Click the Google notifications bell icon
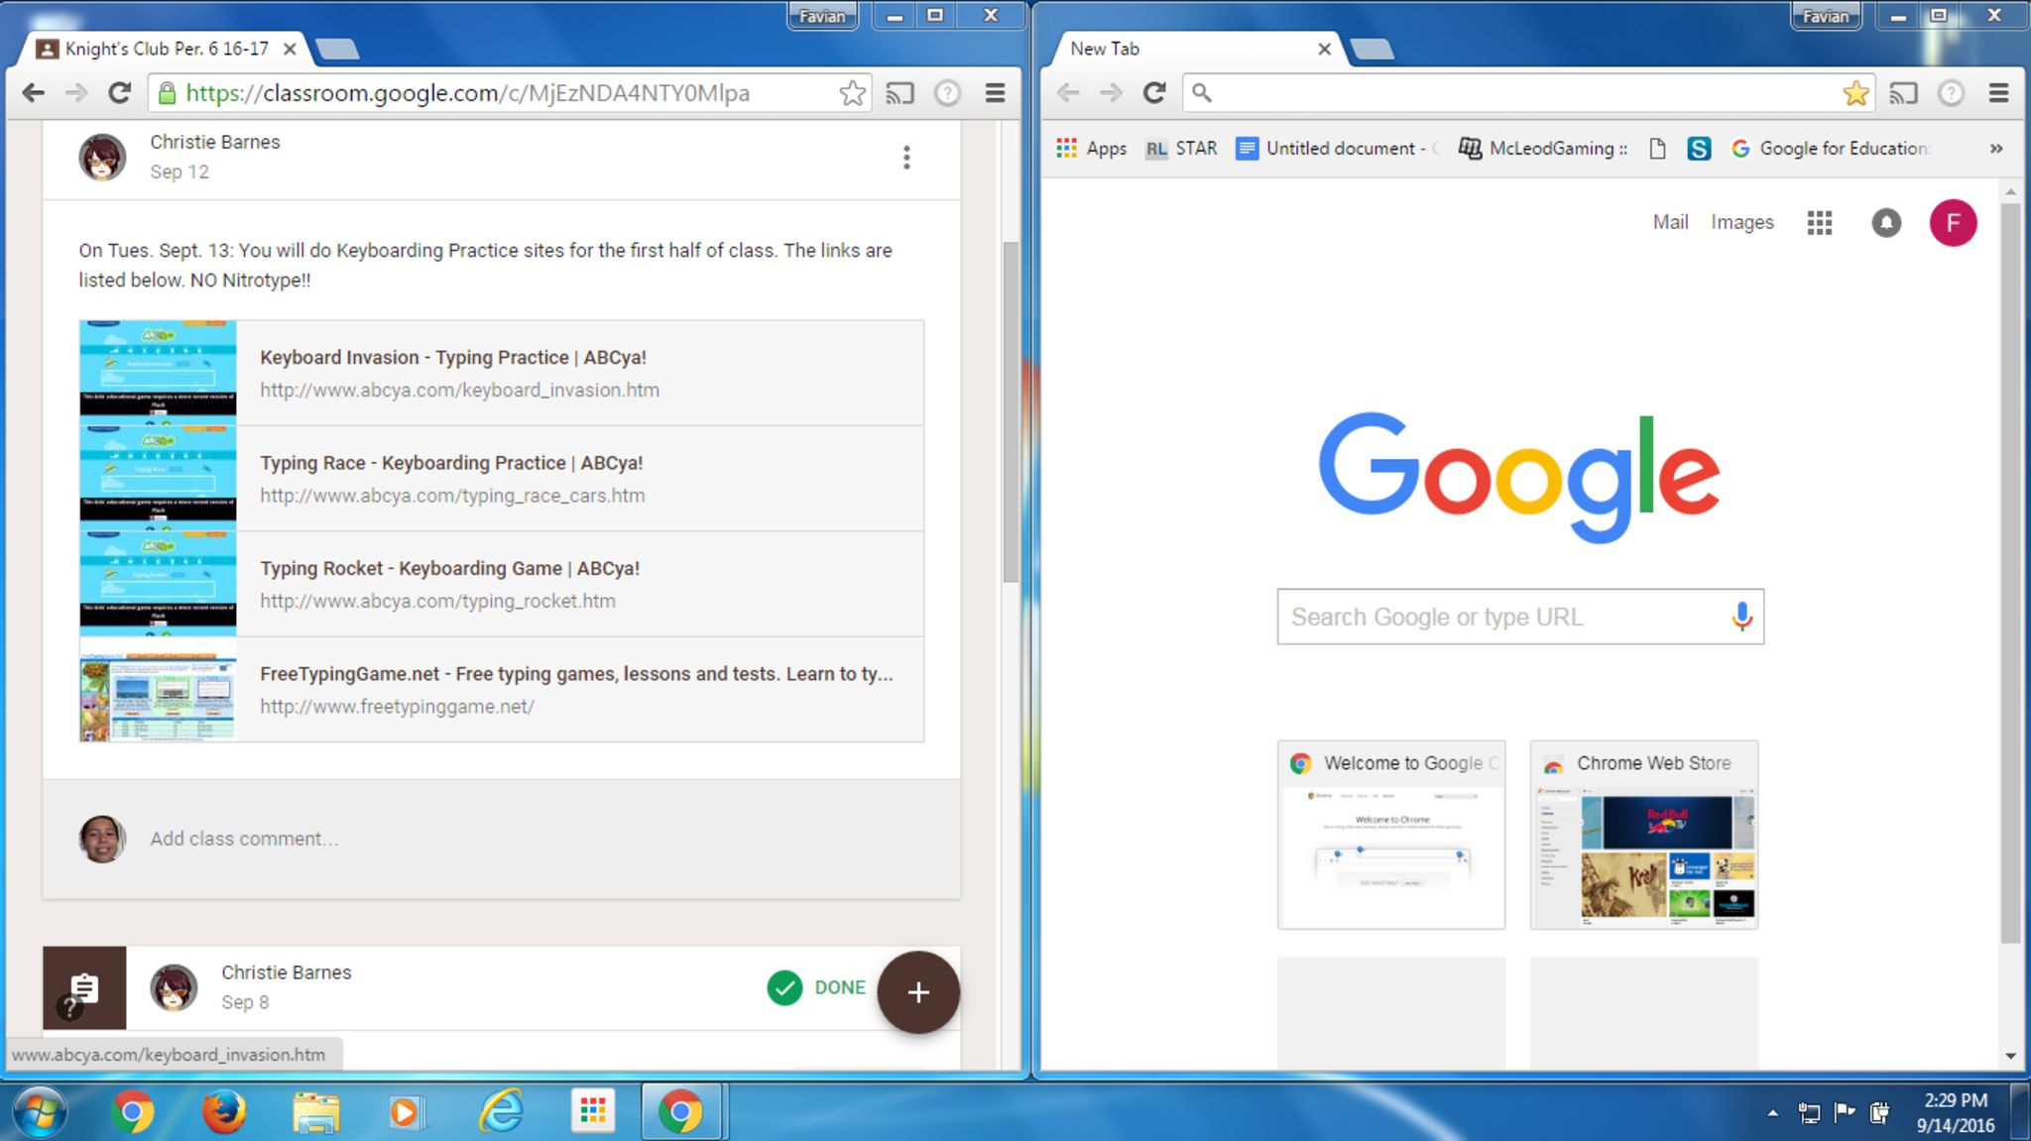This screenshot has width=2031, height=1141. [1885, 223]
